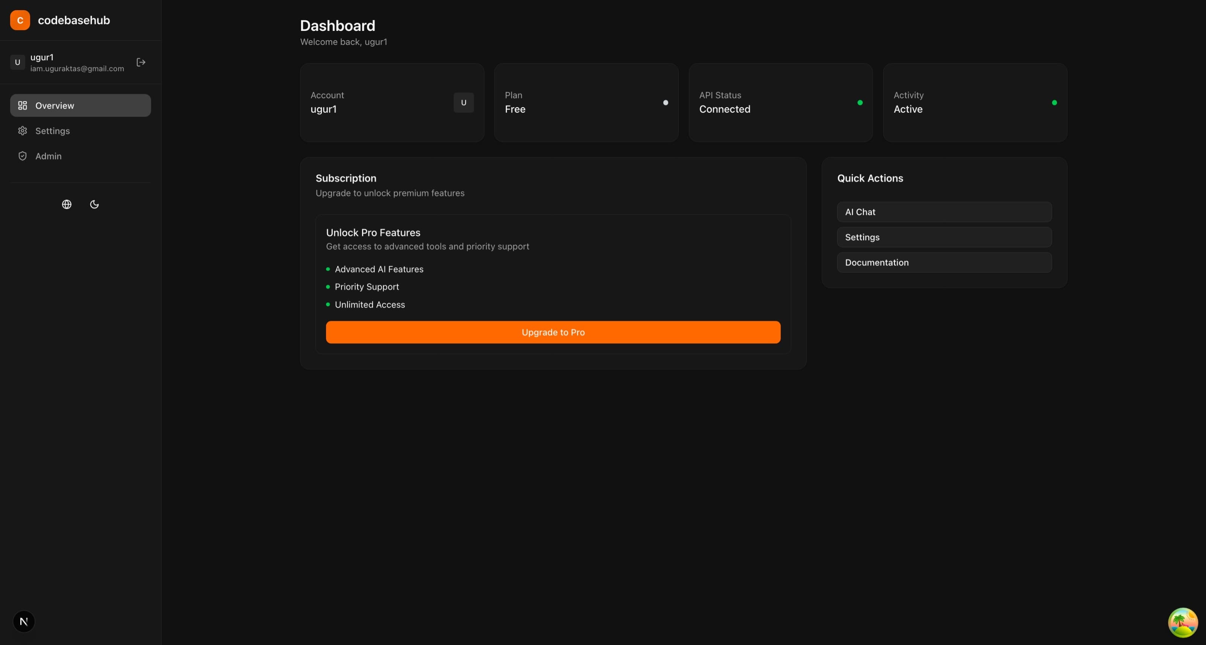
Task: Open AI Chat from Quick Actions
Action: point(944,212)
